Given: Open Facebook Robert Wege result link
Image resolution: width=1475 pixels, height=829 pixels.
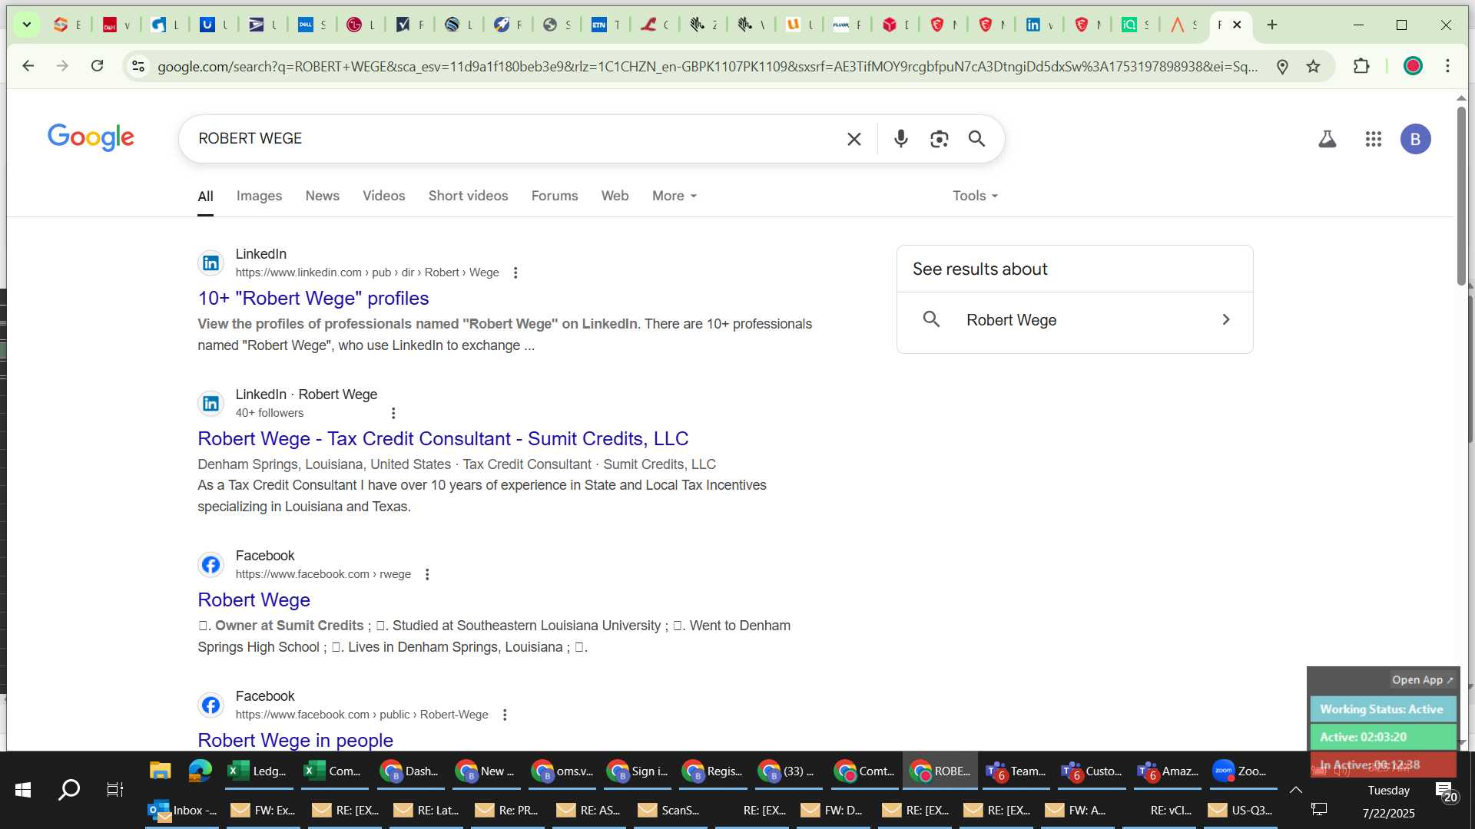Looking at the screenshot, I should tap(254, 600).
